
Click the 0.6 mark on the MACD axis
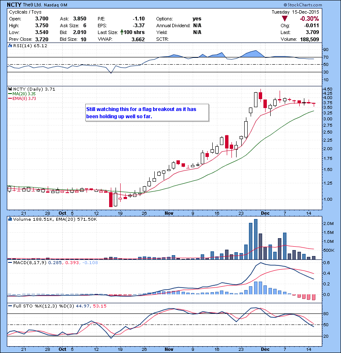point(327,262)
